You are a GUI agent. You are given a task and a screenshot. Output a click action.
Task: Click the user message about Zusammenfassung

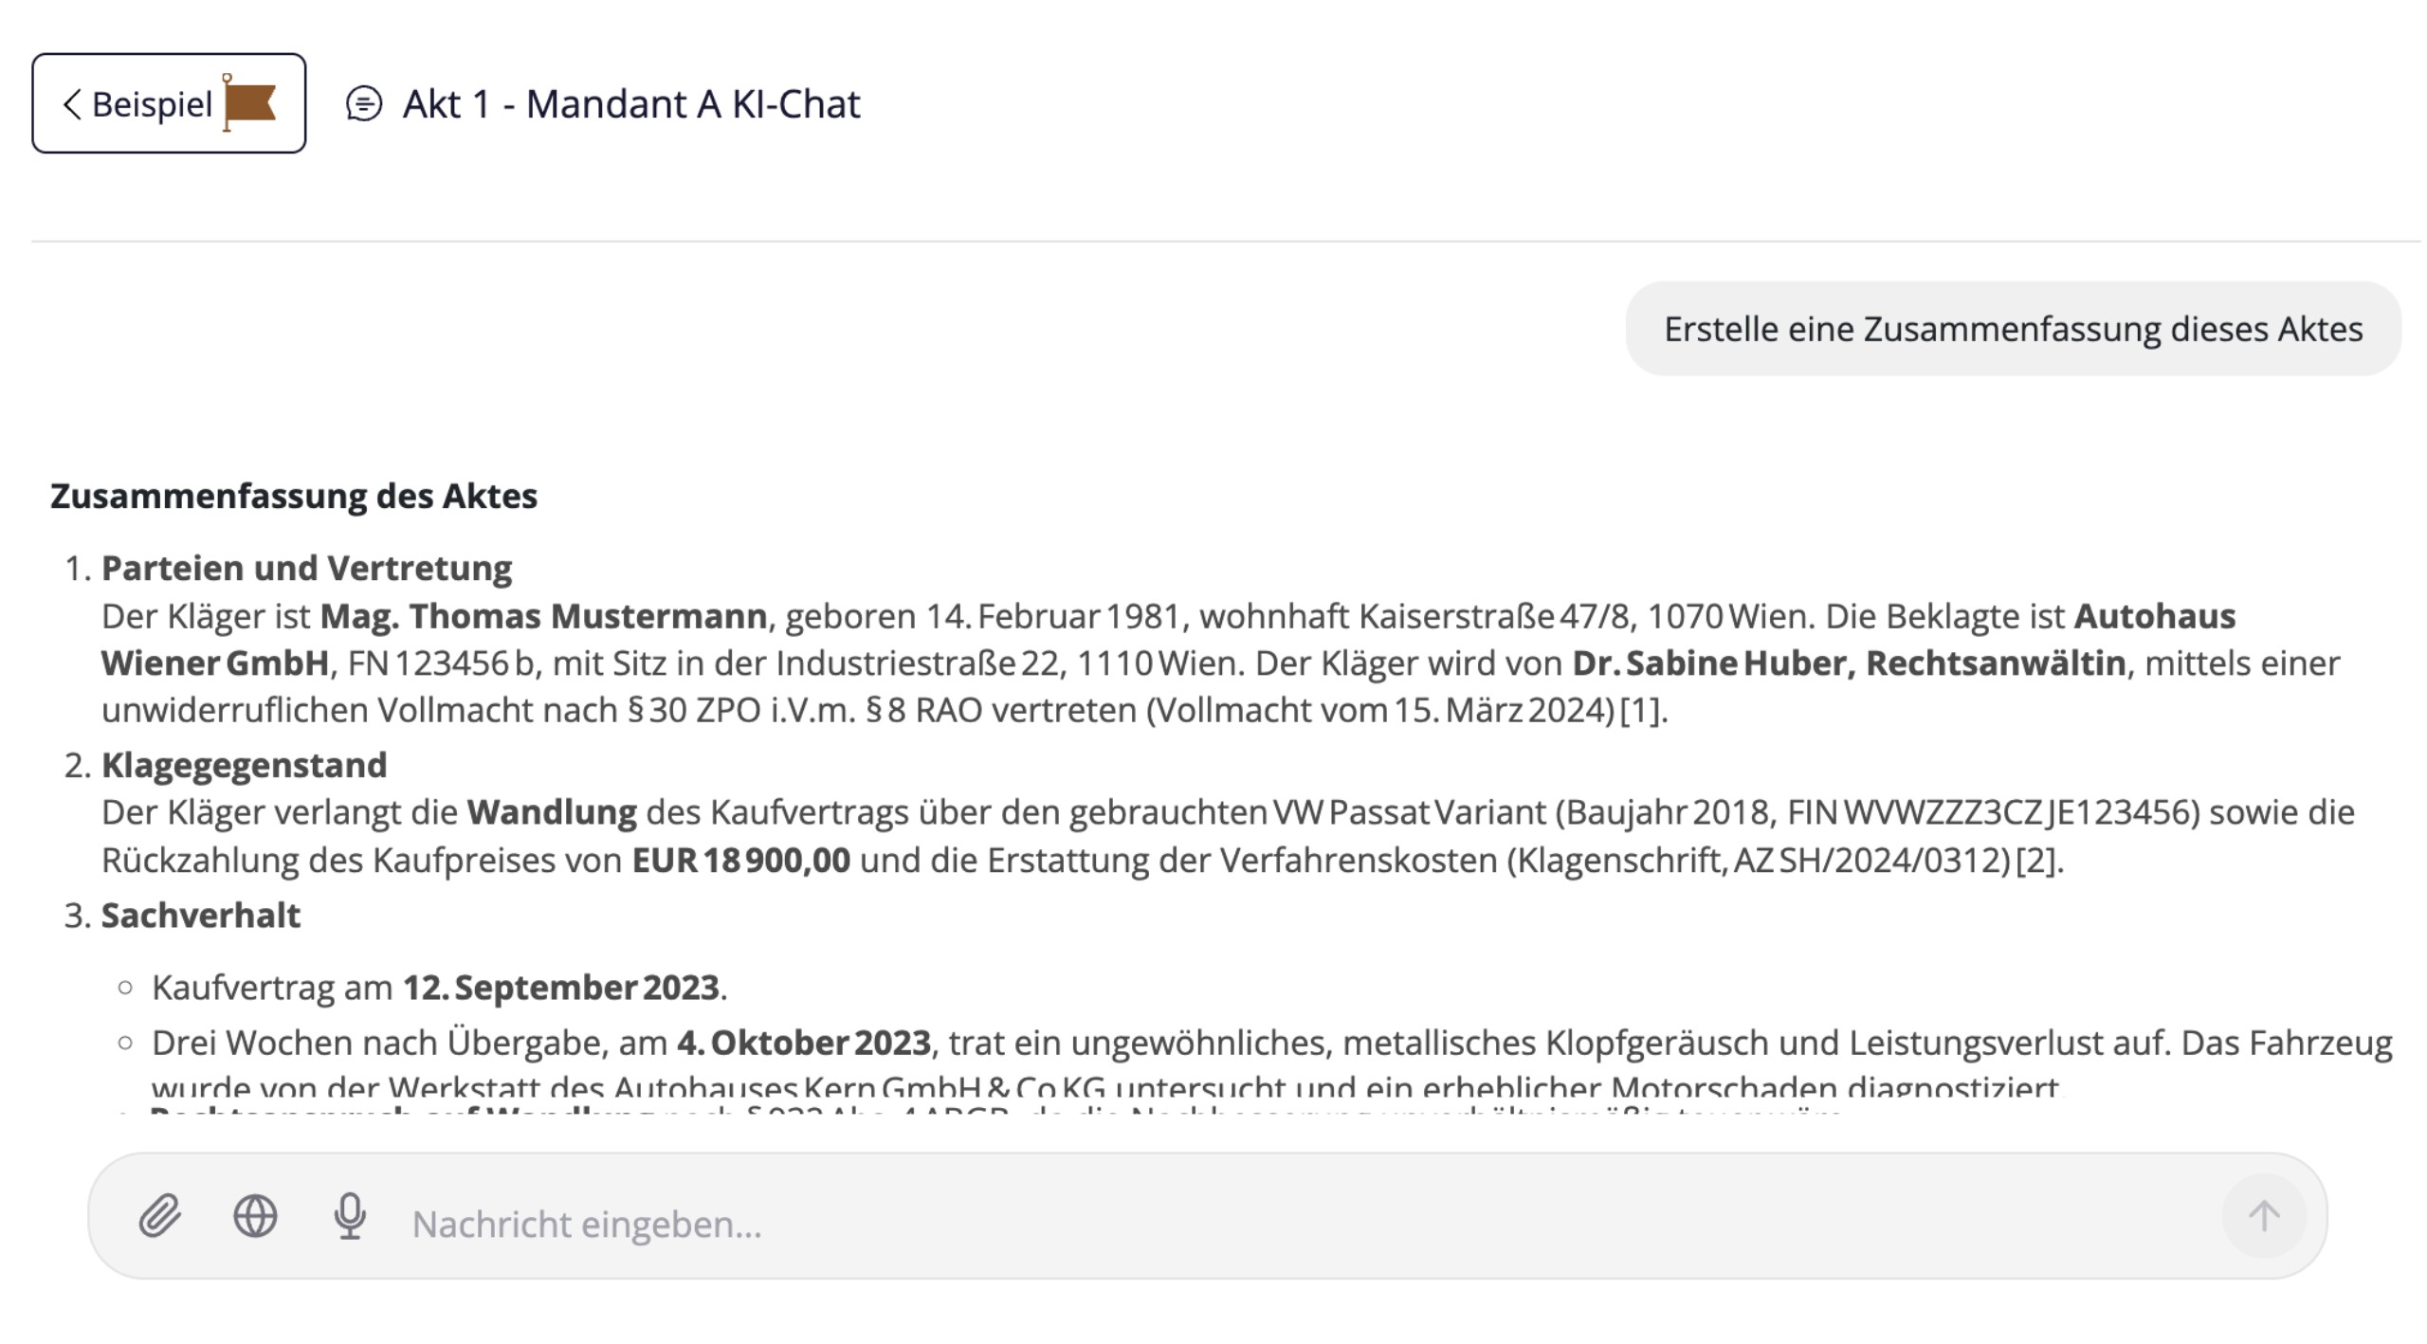2013,329
